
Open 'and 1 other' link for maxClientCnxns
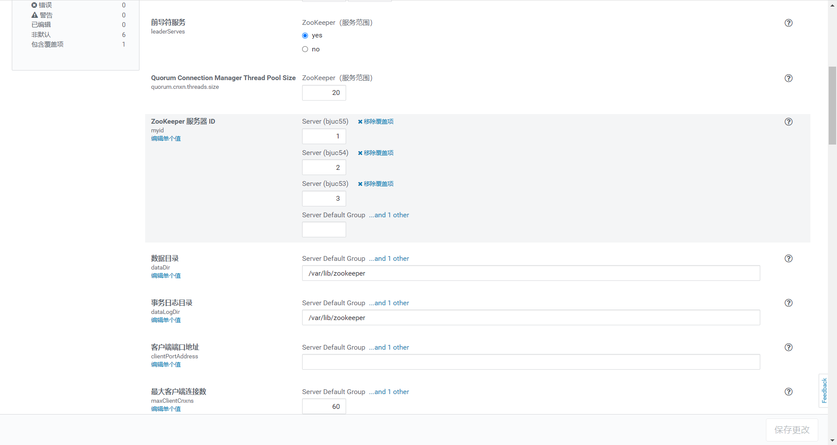tap(389, 392)
